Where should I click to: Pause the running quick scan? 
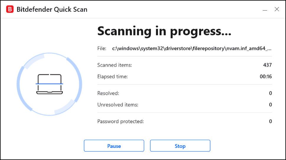coord(114,146)
